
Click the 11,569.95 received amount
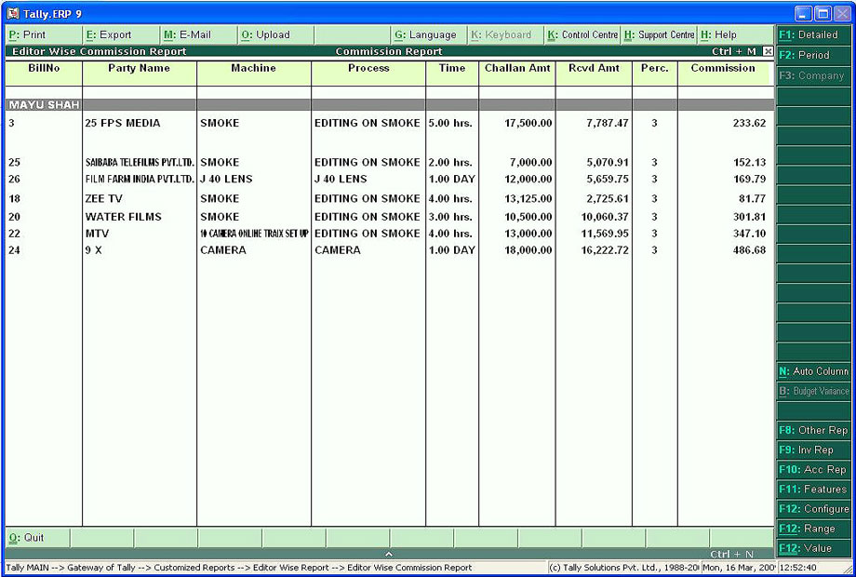click(605, 234)
